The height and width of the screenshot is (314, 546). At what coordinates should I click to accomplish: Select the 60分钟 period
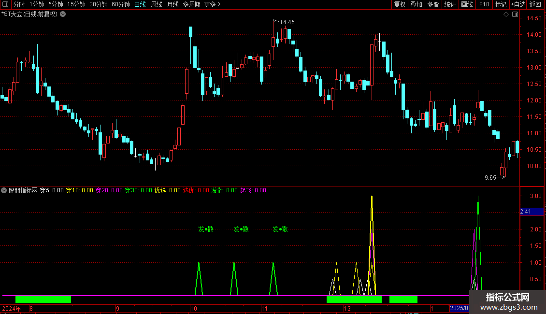(121, 4)
